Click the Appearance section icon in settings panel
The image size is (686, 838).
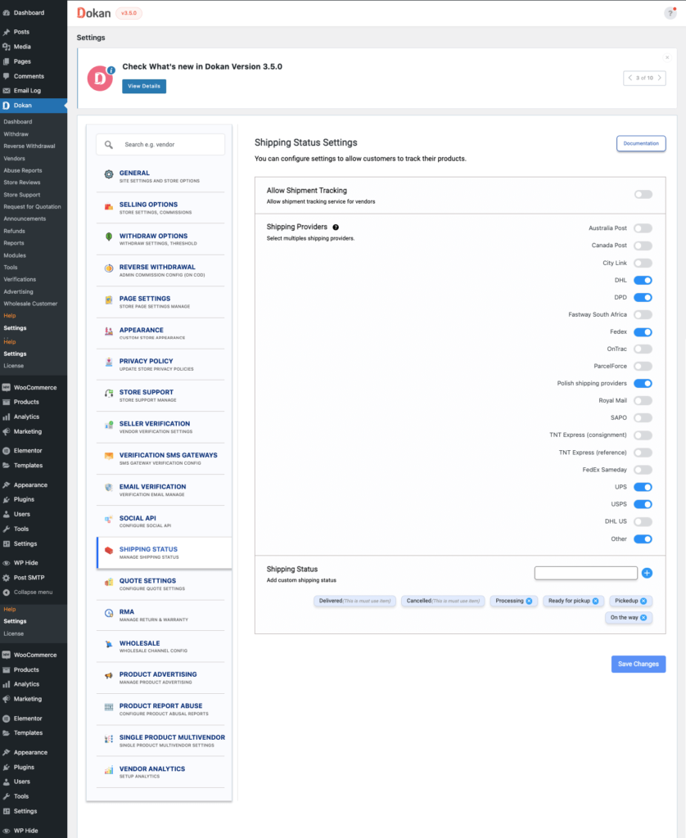109,331
